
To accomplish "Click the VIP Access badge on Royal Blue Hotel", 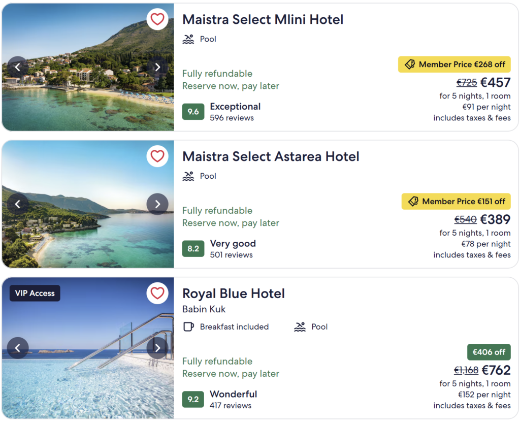I will [x=35, y=293].
